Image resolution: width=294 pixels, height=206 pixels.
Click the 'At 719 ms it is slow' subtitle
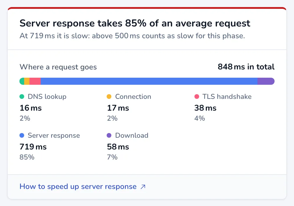pos(132,36)
